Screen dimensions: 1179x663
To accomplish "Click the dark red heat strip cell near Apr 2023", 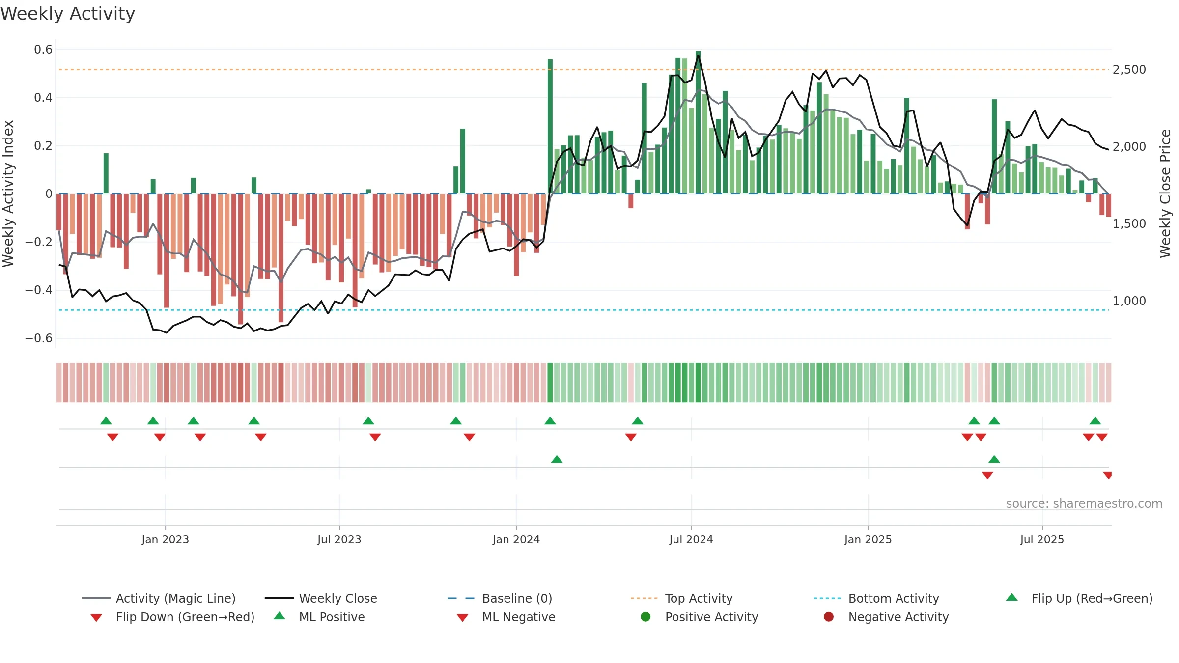I will point(241,383).
